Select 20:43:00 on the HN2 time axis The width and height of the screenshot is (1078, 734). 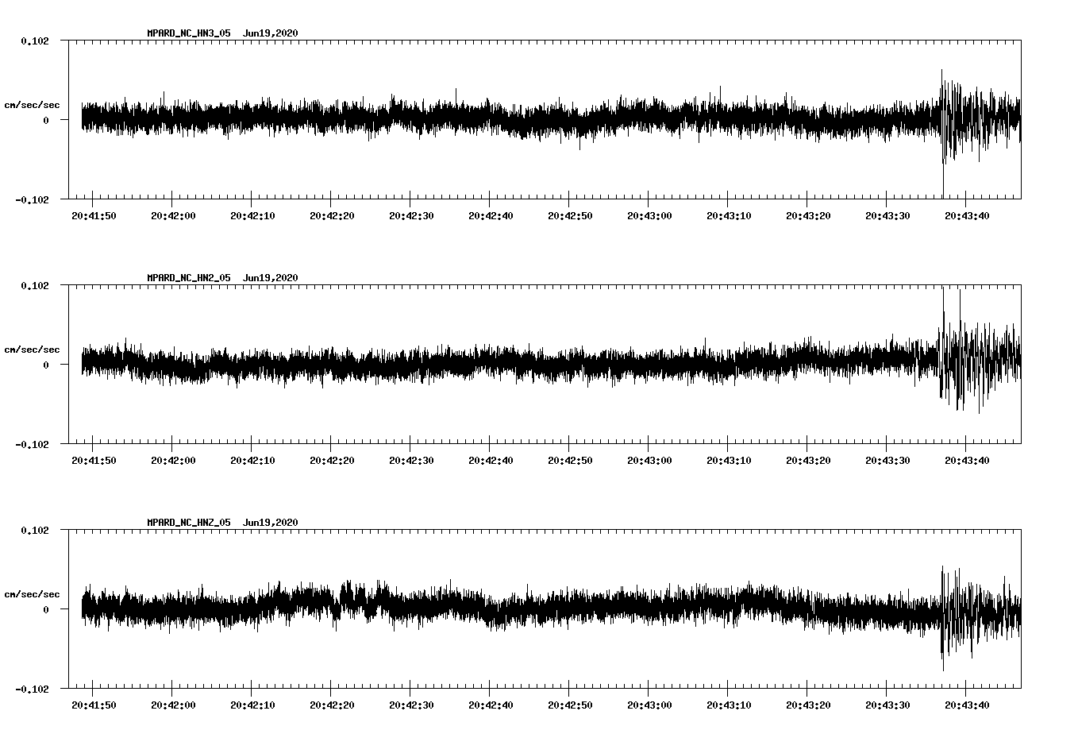pos(649,460)
